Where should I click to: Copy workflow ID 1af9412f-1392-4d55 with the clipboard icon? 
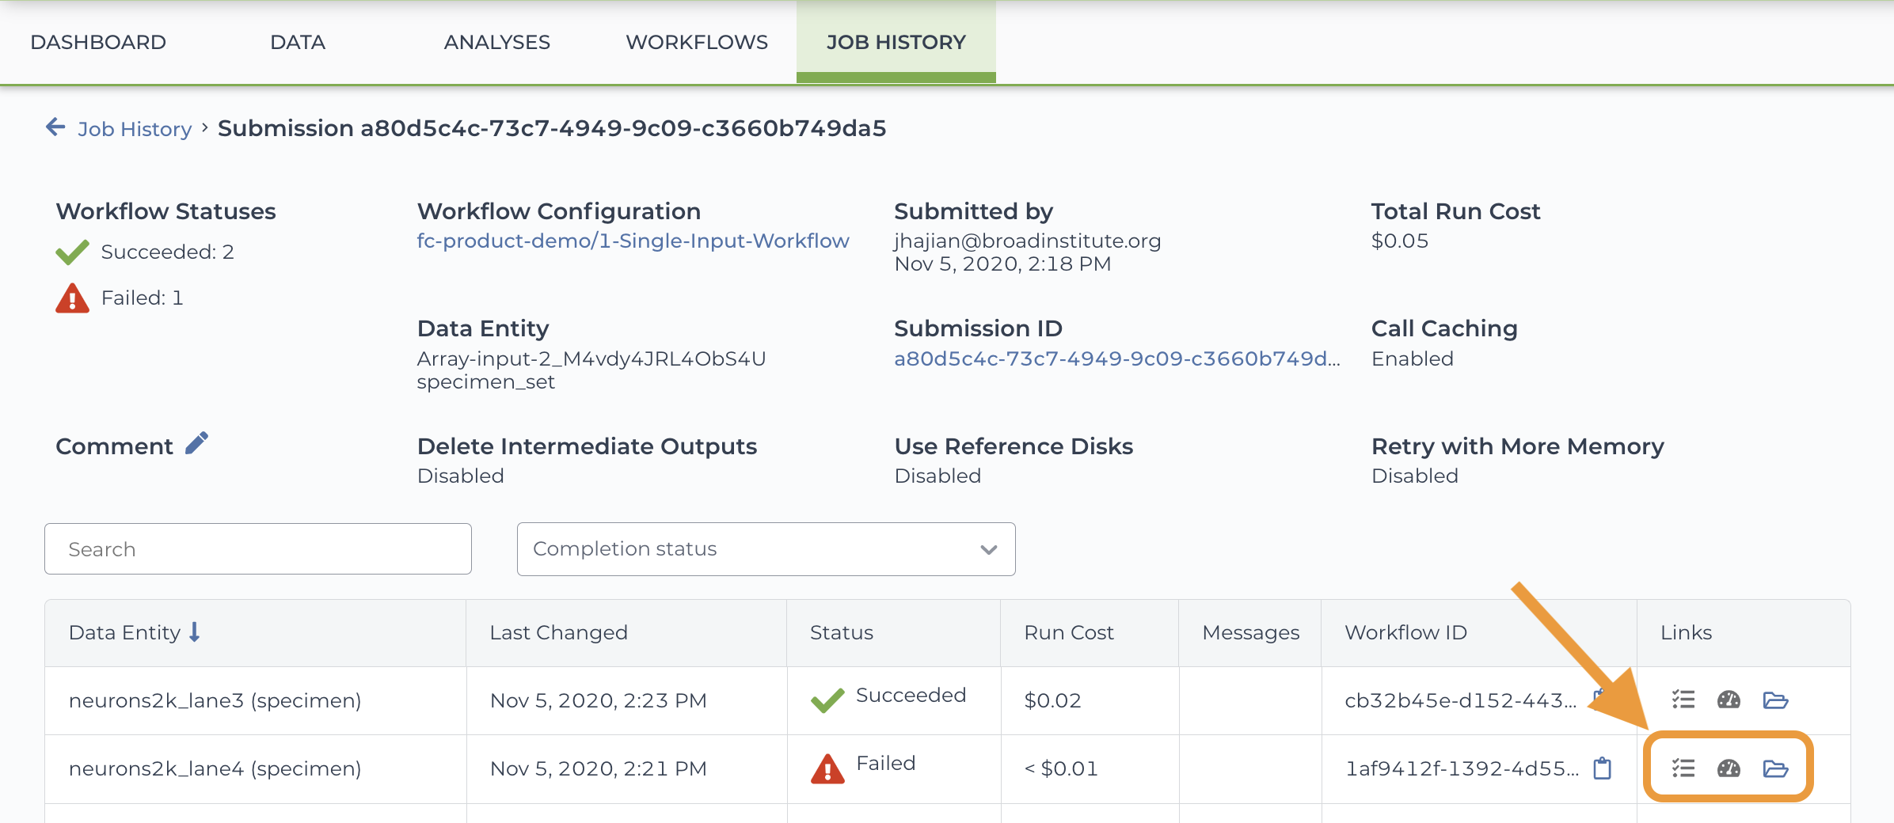coord(1602,768)
